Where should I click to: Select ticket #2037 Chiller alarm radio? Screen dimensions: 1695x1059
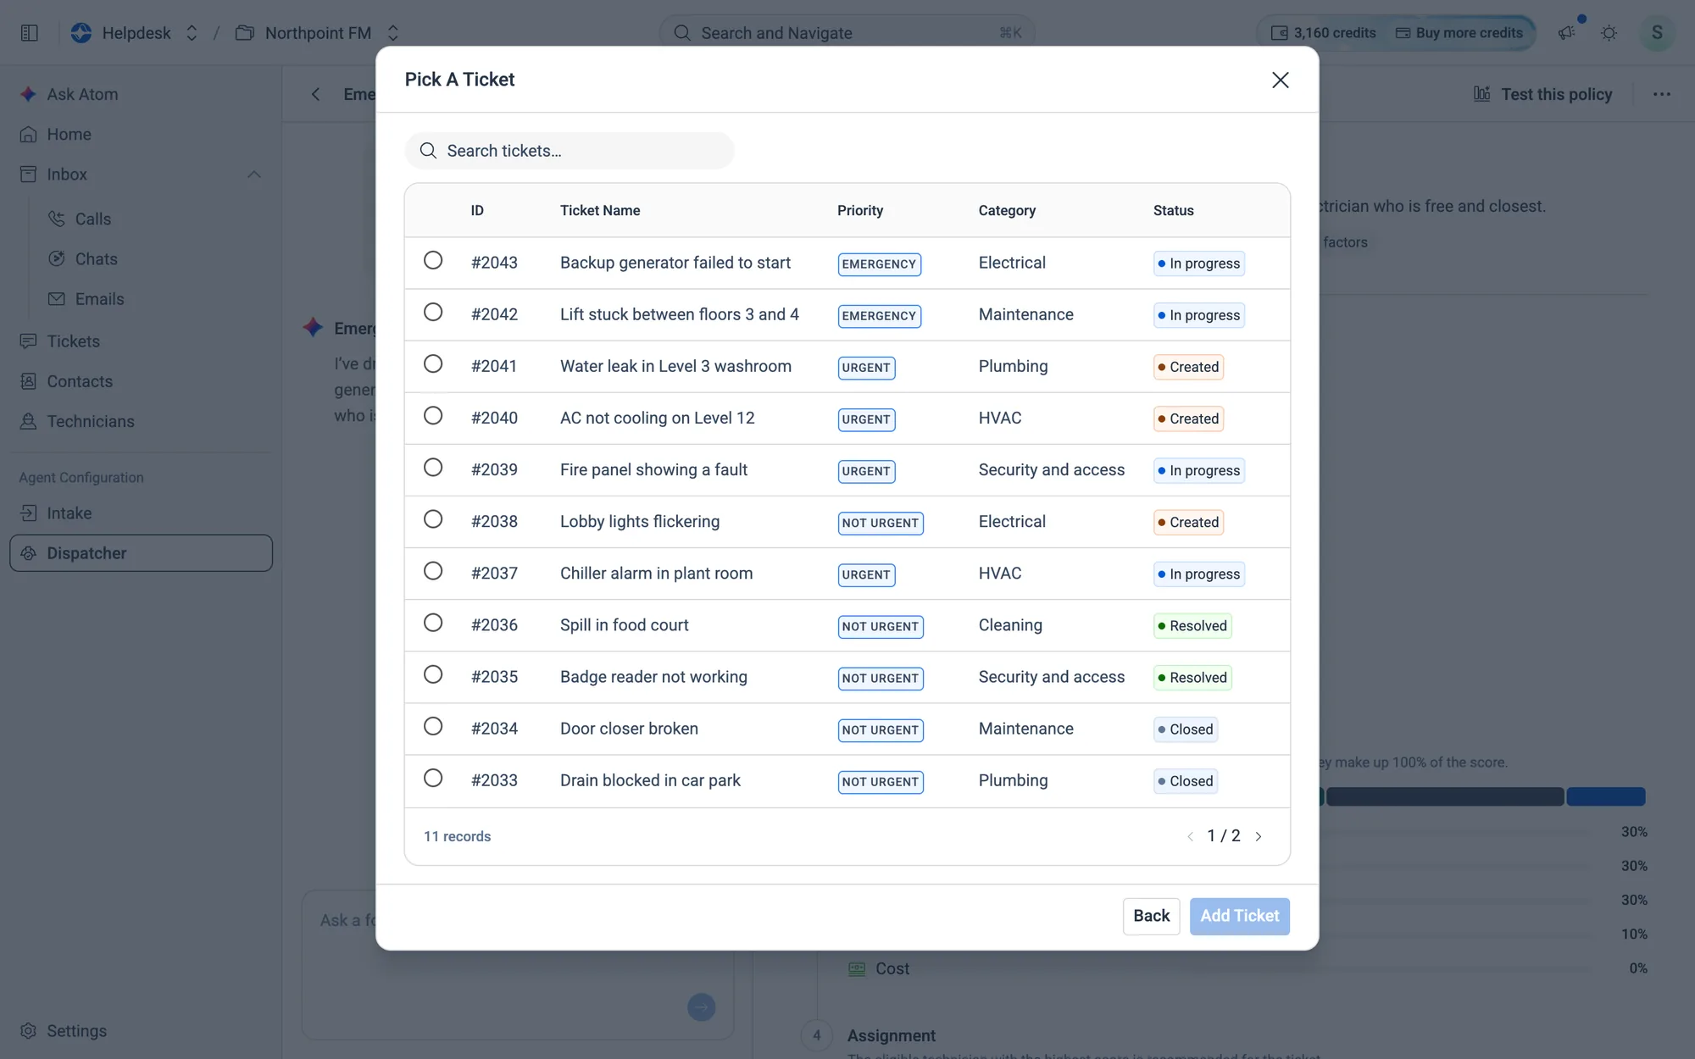click(433, 570)
